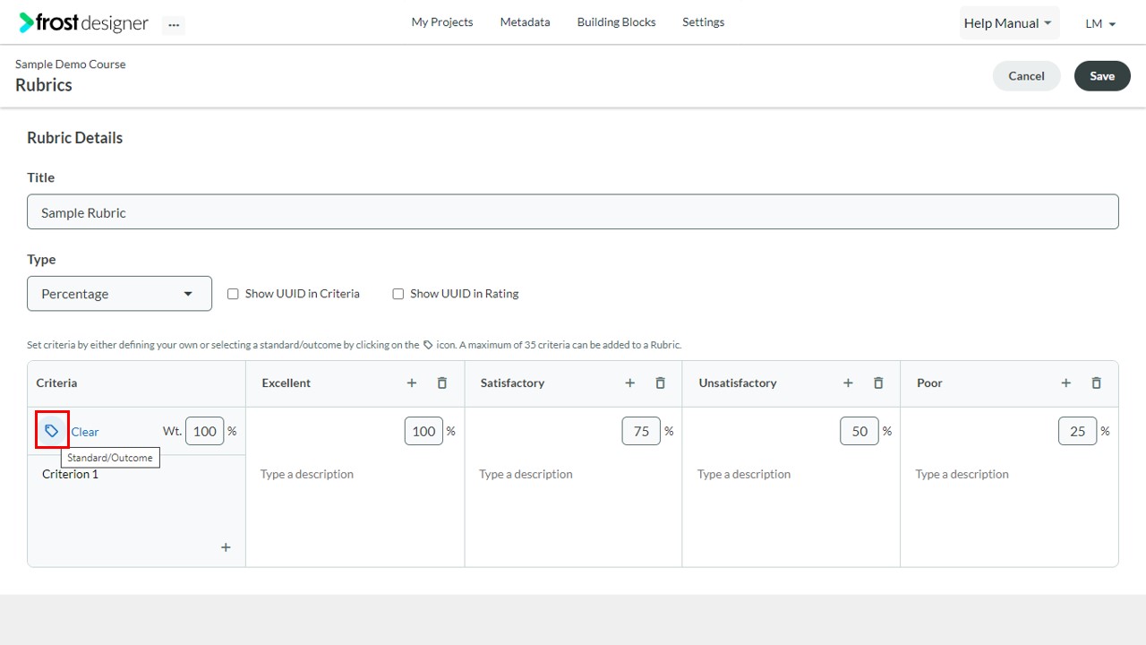Clear the selected standard via Clear link
Screen dimensions: 1146x645
click(x=85, y=432)
